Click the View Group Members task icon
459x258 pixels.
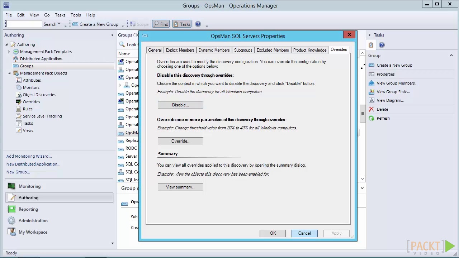point(371,83)
